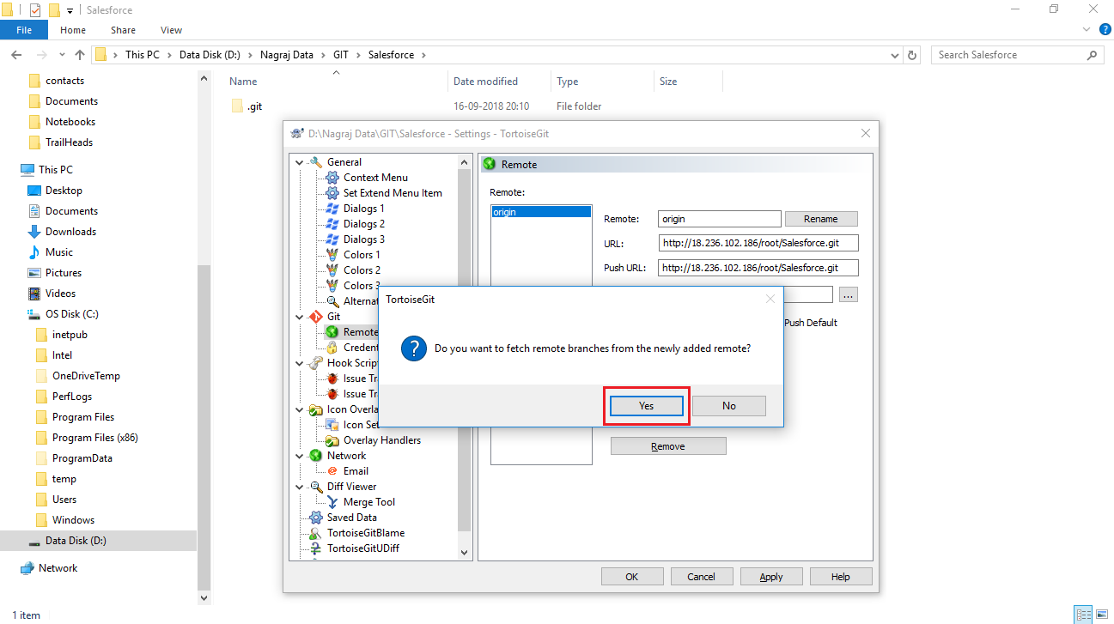The image size is (1114, 624).
Task: Click Cancel in Settings dialog
Action: point(702,577)
